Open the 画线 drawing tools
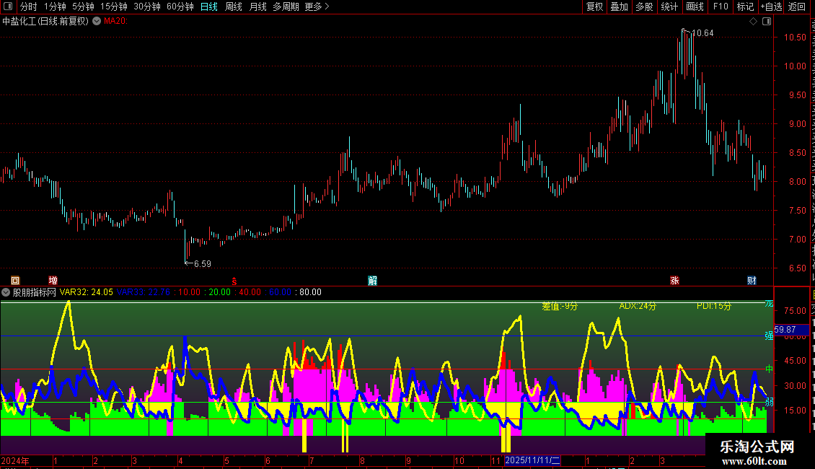 pyautogui.click(x=695, y=6)
